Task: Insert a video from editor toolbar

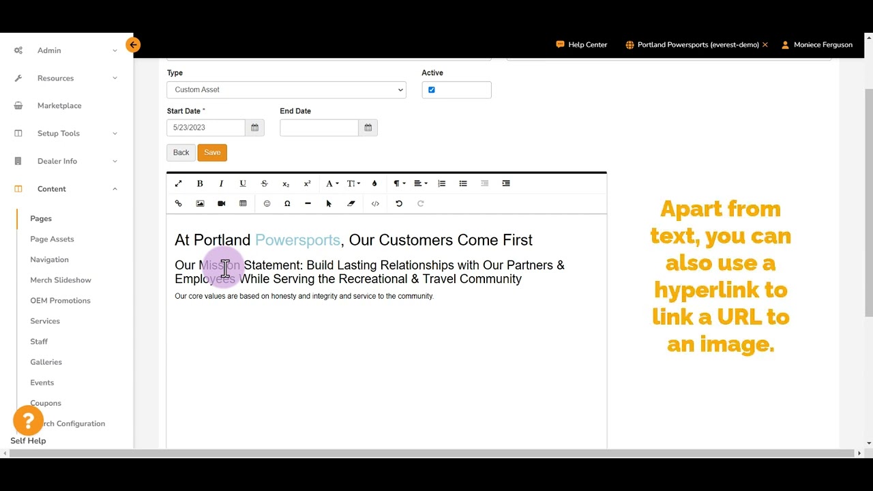Action: (221, 203)
